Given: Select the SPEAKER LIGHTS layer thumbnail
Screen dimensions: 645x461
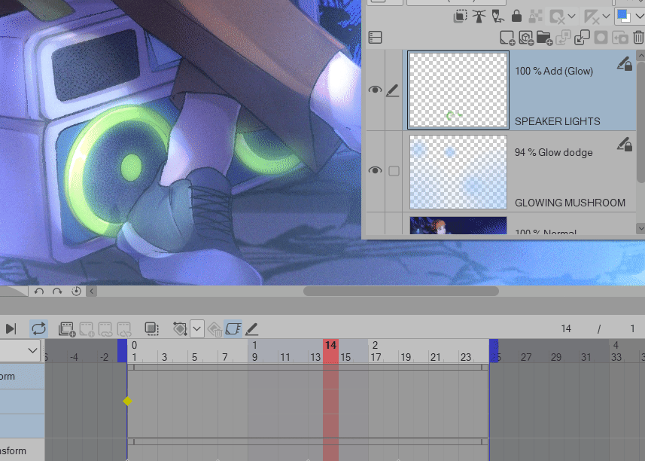Looking at the screenshot, I should pyautogui.click(x=458, y=90).
